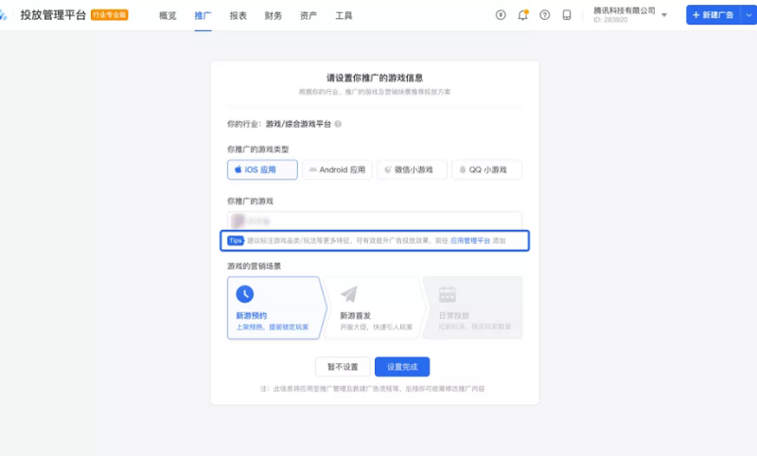Screen dimensions: 757x456
Task: Select QQ 小游戏 game type
Action: 486,170
